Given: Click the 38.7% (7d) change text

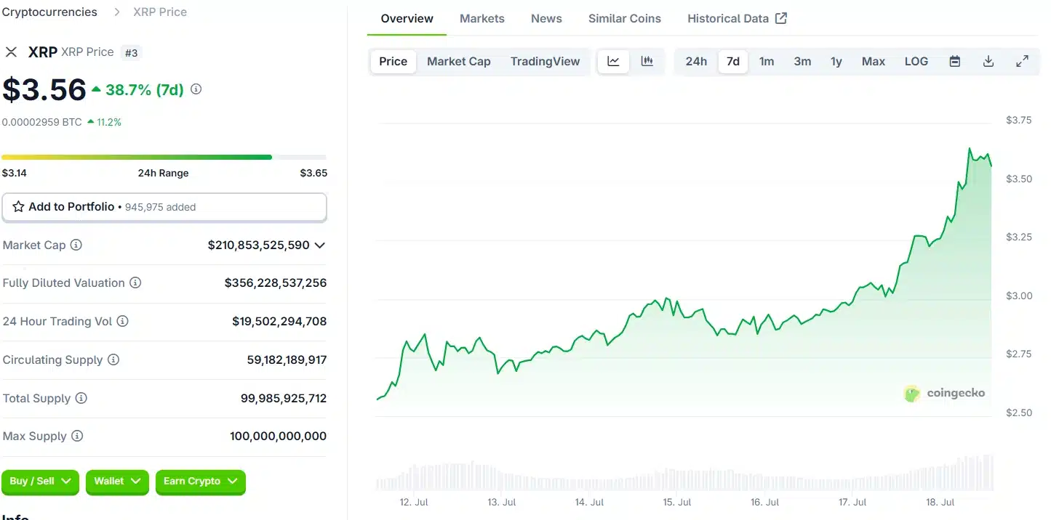Looking at the screenshot, I should 145,90.
